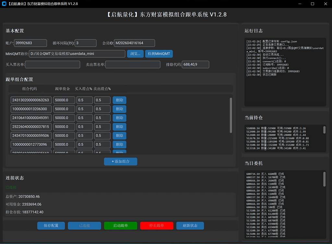Click order row 600666.SH 买入 2600股
Image resolution: width=332 pixels, height=244 pixels.
click(265, 181)
